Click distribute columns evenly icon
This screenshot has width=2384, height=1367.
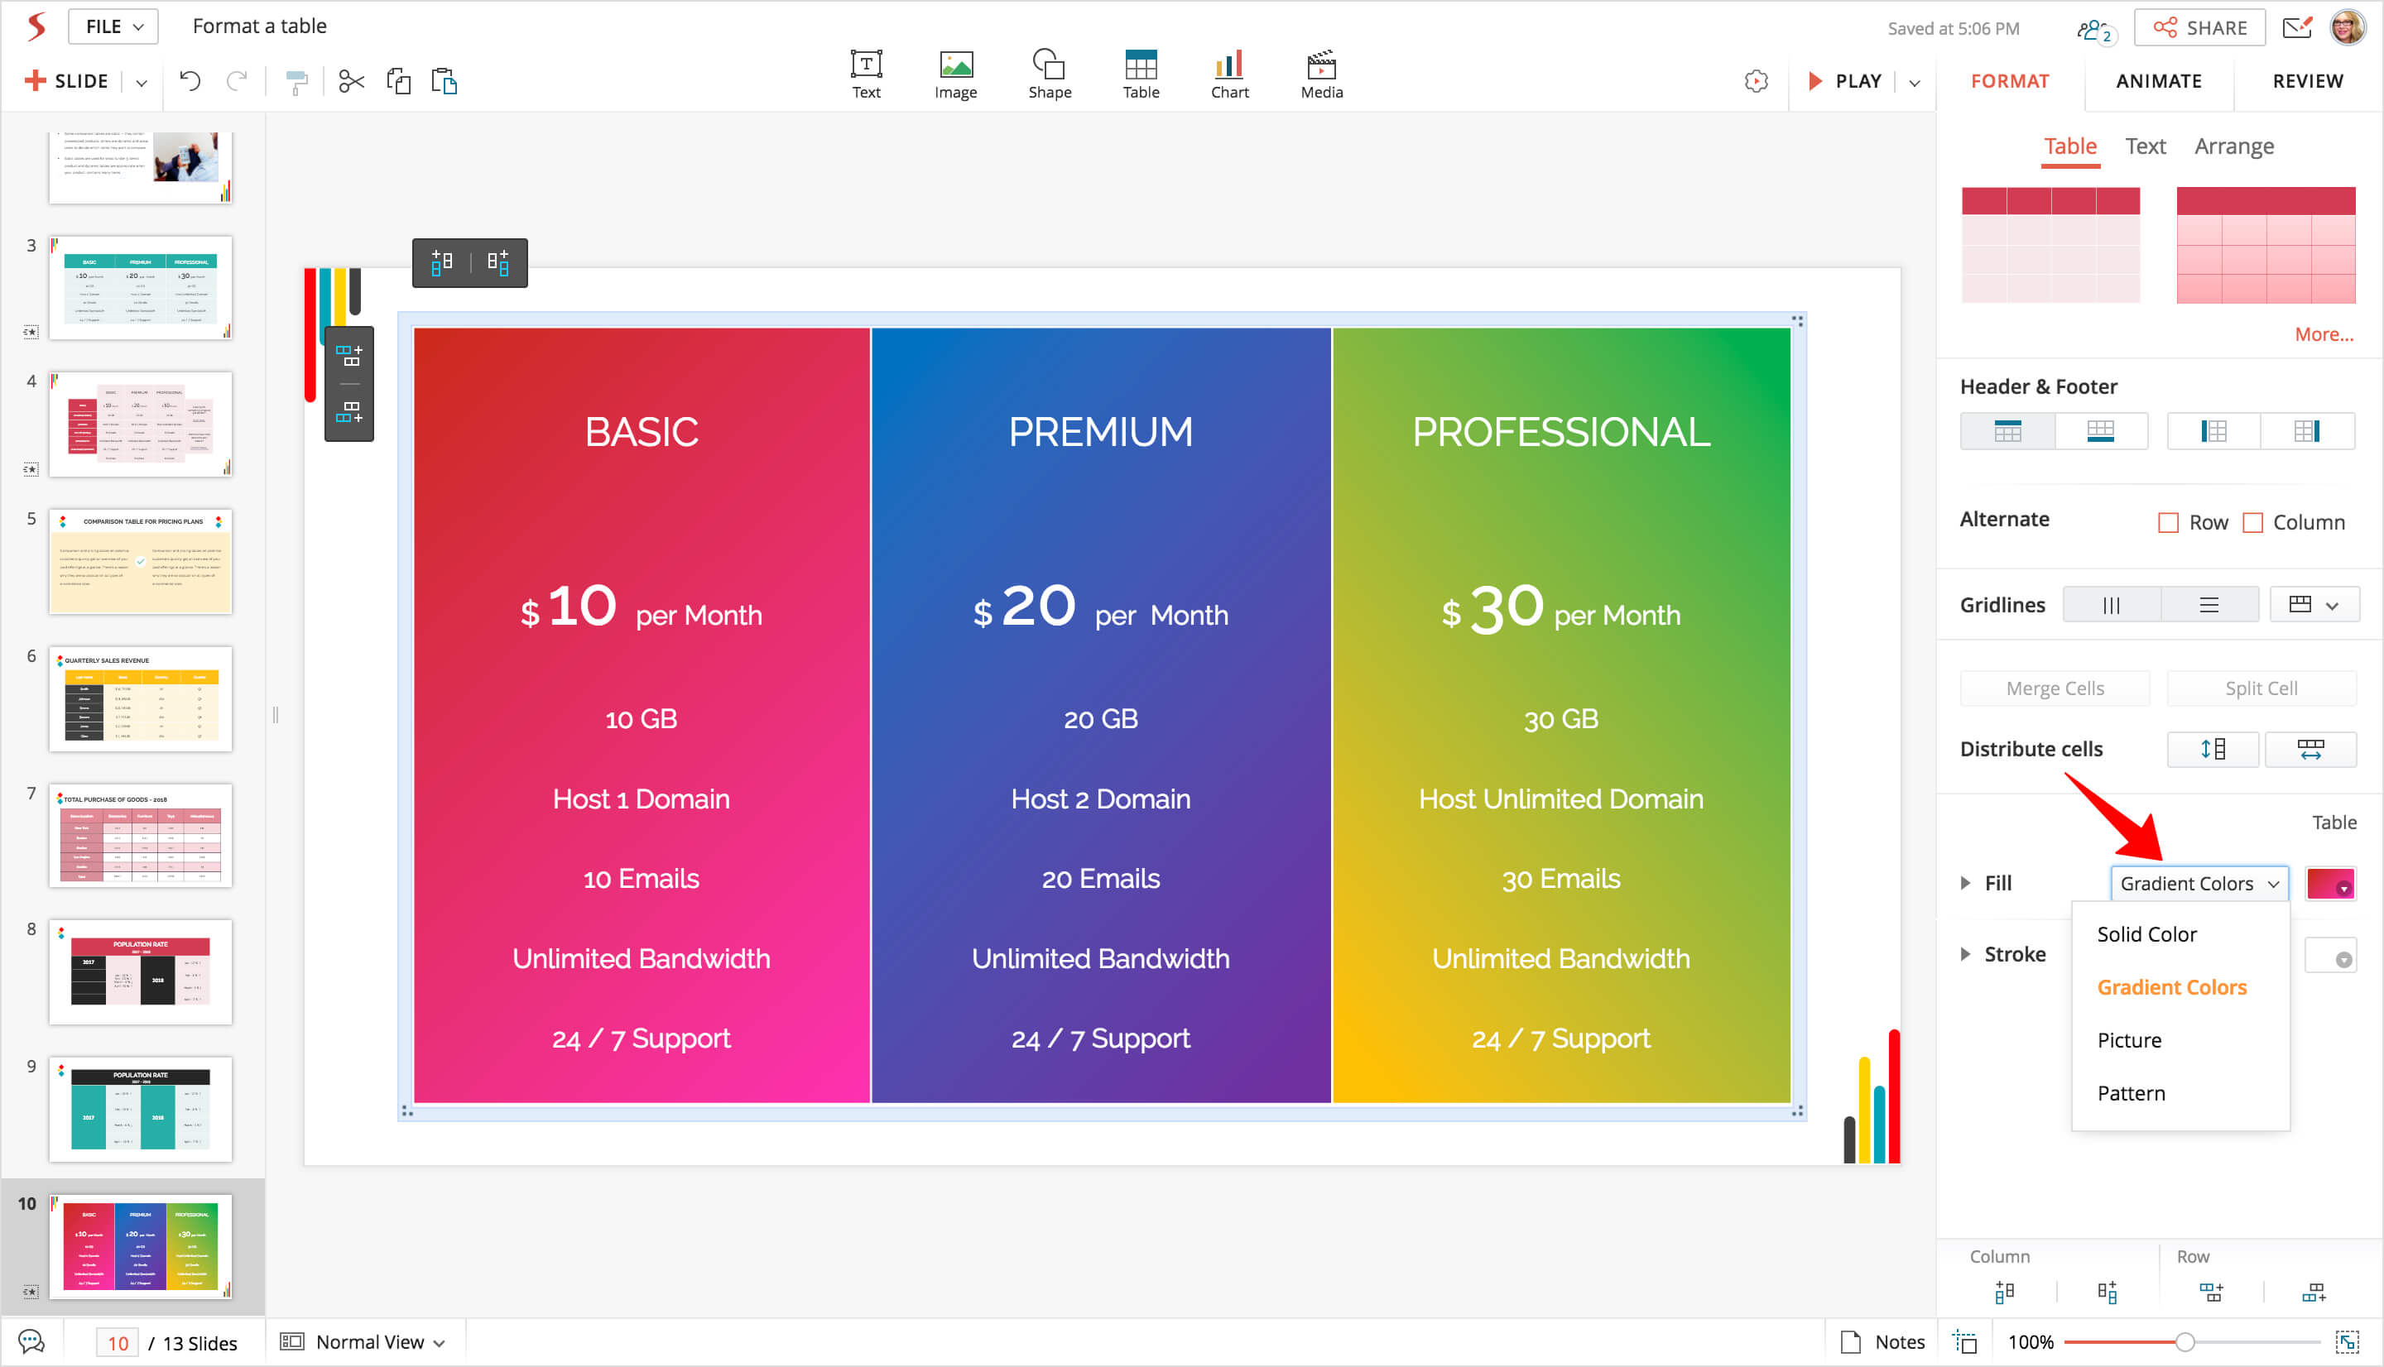click(2309, 748)
